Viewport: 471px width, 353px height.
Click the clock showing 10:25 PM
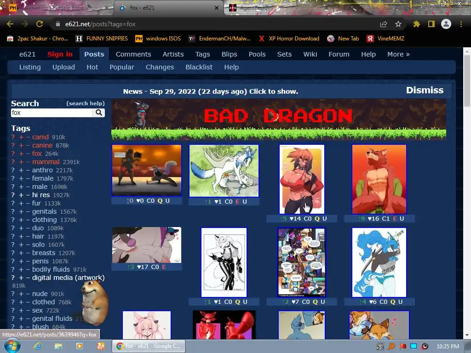[448, 347]
